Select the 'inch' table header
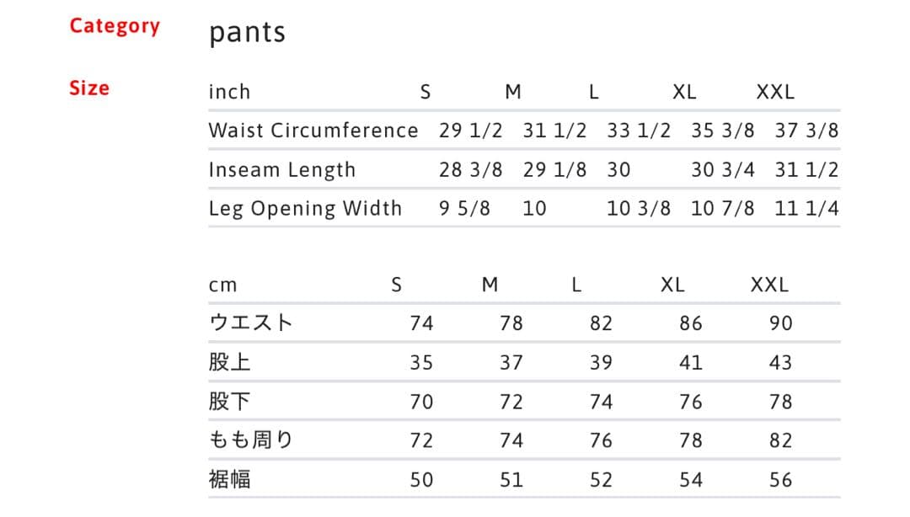The width and height of the screenshot is (910, 517). (x=229, y=92)
